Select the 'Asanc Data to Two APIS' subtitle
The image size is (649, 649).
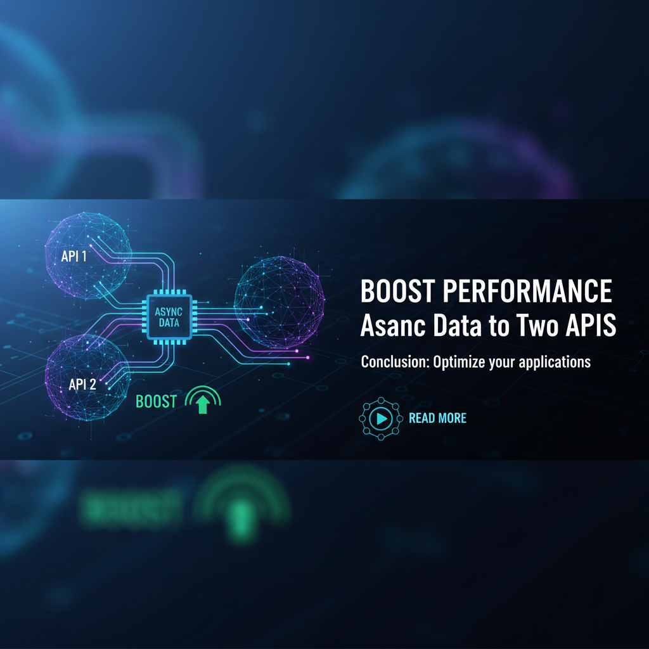click(488, 326)
